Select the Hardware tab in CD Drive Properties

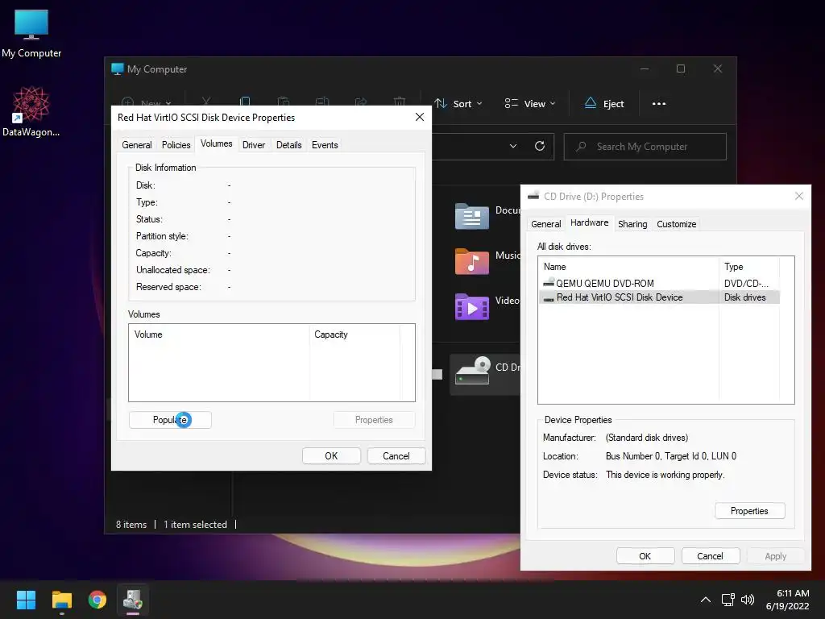click(x=589, y=222)
